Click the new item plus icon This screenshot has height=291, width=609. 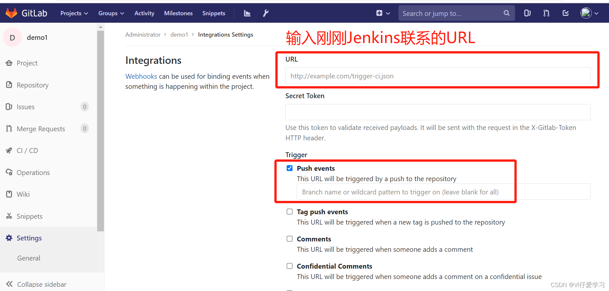pos(379,13)
